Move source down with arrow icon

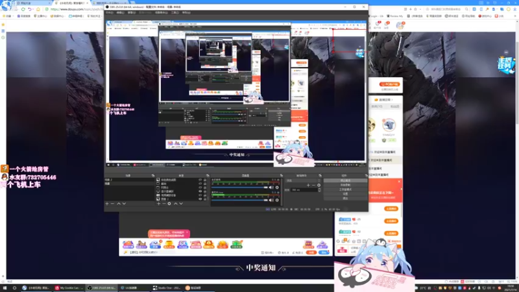coord(181,204)
